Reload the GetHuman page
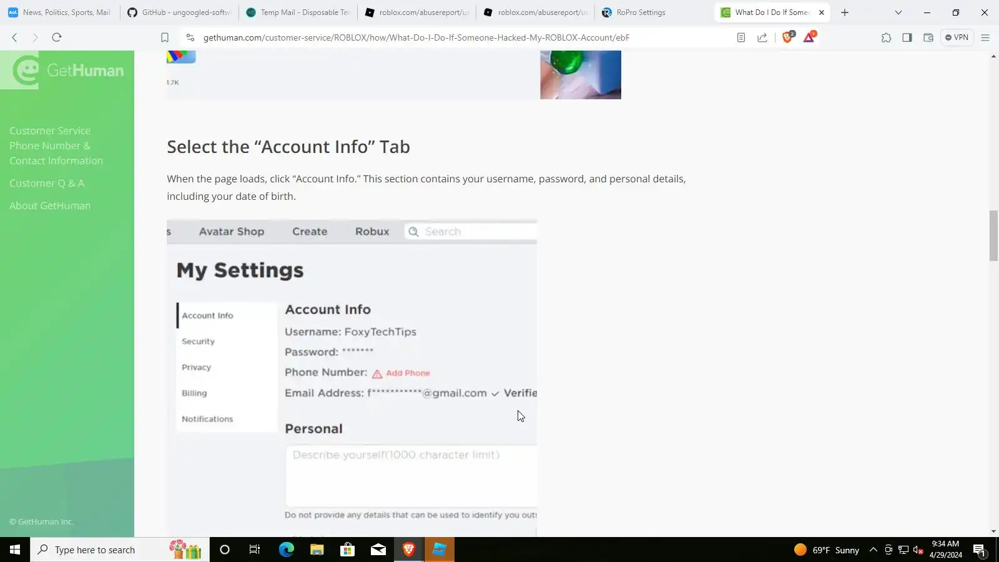Viewport: 999px width, 562px height. click(57, 37)
